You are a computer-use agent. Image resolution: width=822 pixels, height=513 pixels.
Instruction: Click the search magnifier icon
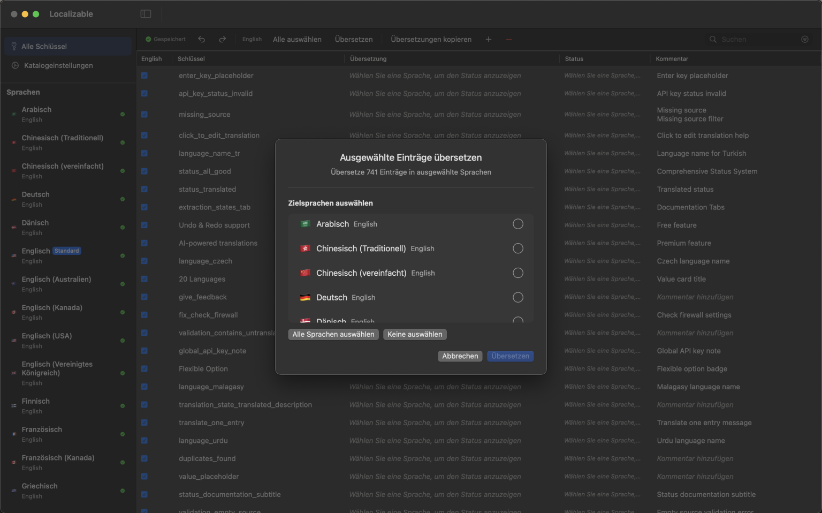click(x=713, y=39)
